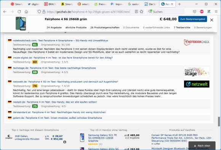Switch to the Impressum browser tab
This screenshot has width=221, height=150.
[x=117, y=4]
